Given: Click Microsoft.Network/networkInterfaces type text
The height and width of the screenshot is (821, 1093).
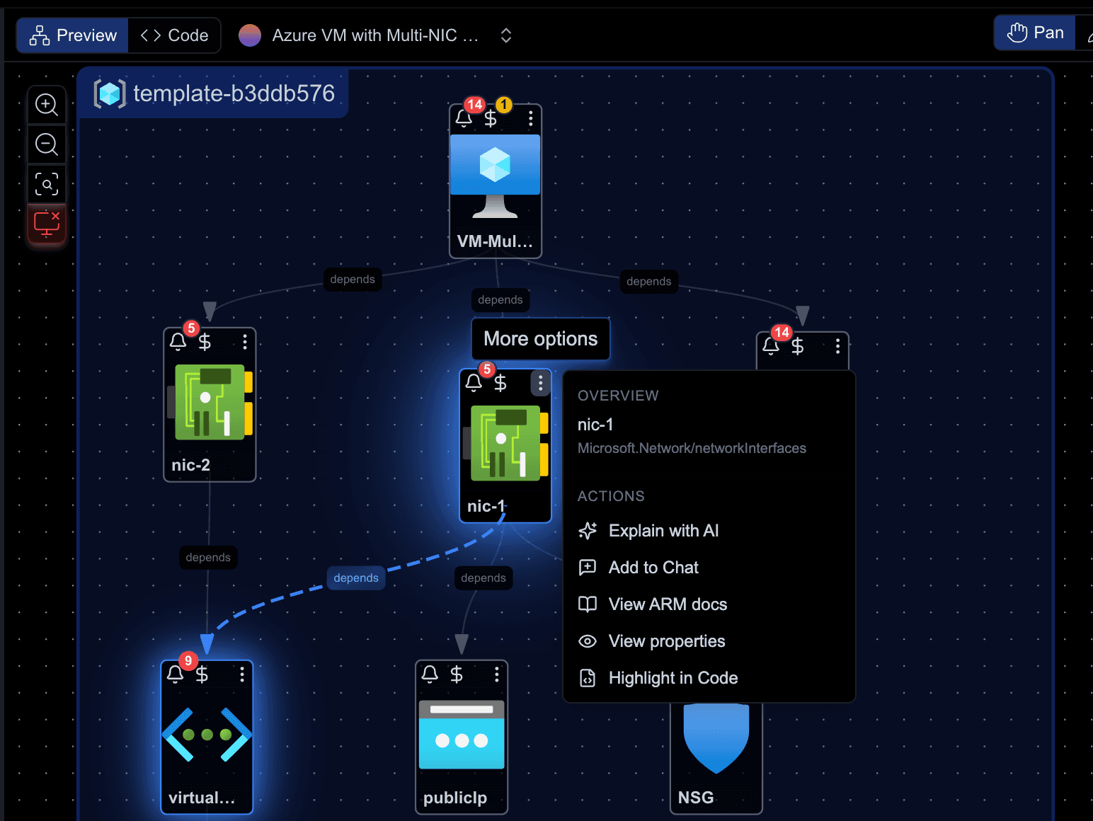Looking at the screenshot, I should [x=692, y=448].
